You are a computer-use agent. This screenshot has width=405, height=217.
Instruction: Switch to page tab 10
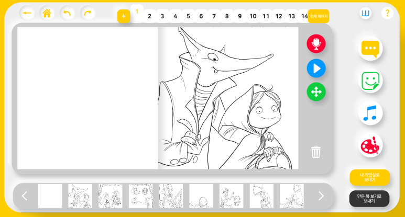pos(253,16)
